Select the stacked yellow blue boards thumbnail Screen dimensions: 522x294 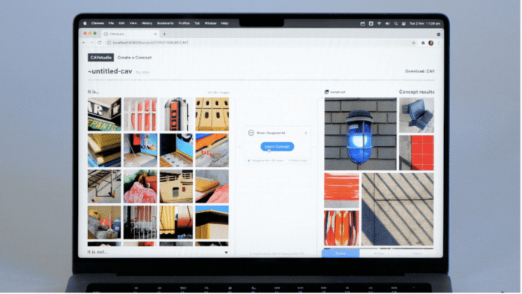(x=104, y=150)
